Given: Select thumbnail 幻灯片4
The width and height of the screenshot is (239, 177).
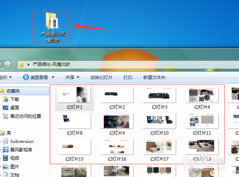Looking at the screenshot, I should point(202,95).
